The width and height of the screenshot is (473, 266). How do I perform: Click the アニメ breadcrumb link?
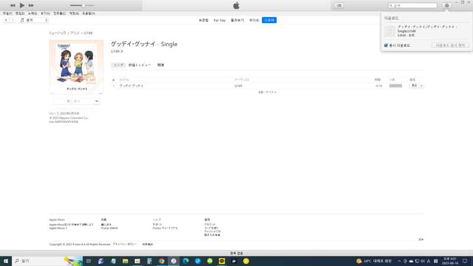75,33
